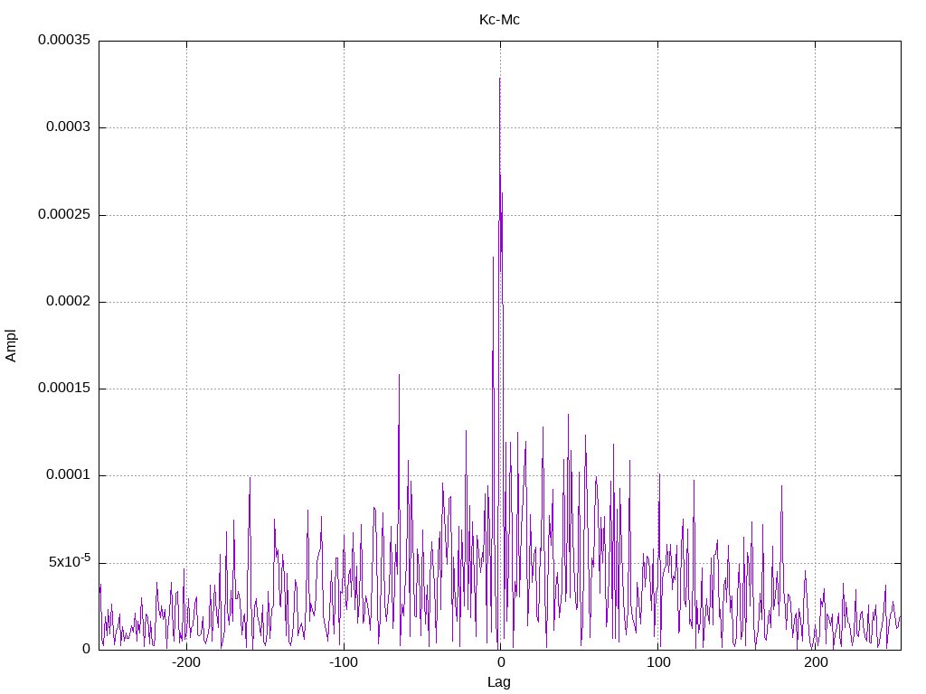Click the 0.00016 peak near lag -65

click(x=399, y=375)
